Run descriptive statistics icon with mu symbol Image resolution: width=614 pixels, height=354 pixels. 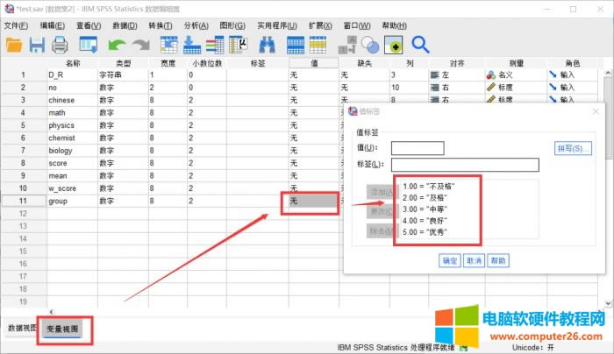[x=238, y=45]
